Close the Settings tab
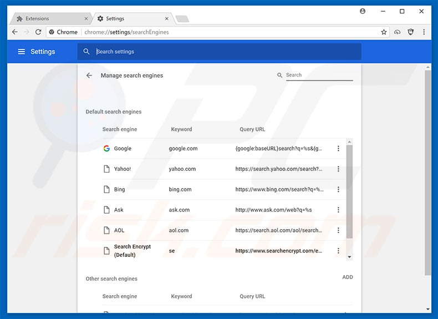 pyautogui.click(x=167, y=18)
